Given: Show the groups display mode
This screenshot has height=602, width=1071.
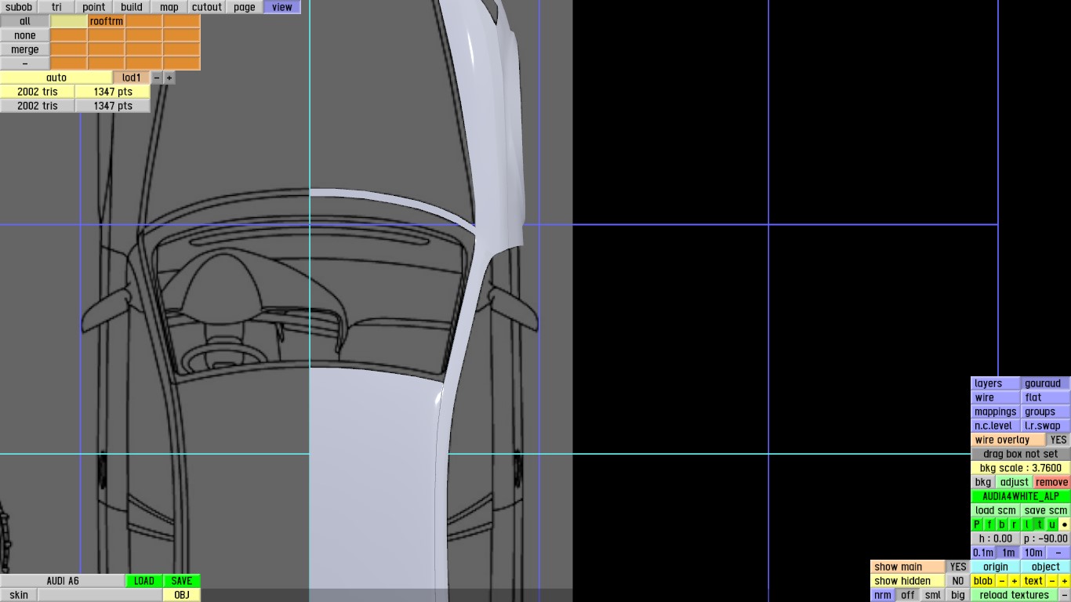Looking at the screenshot, I should pyautogui.click(x=1046, y=412).
